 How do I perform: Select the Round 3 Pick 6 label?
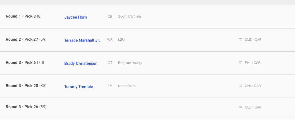tap(25, 63)
